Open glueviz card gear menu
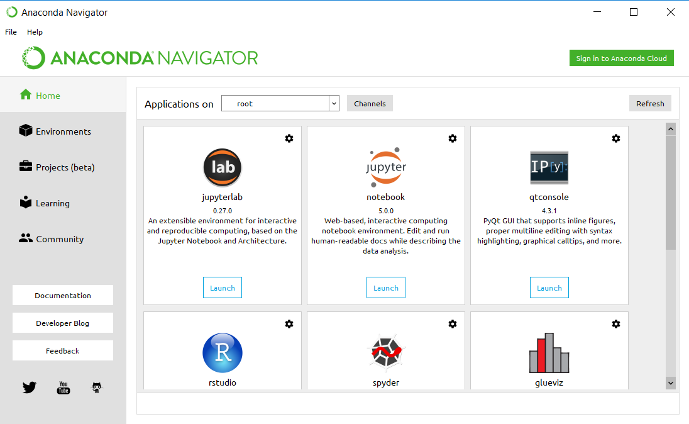Image resolution: width=689 pixels, height=424 pixels. point(616,324)
